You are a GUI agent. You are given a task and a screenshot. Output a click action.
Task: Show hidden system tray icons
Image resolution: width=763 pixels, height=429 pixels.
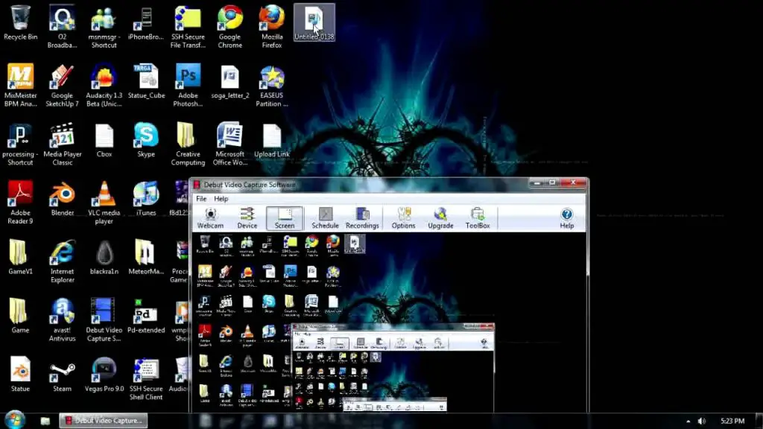click(688, 422)
